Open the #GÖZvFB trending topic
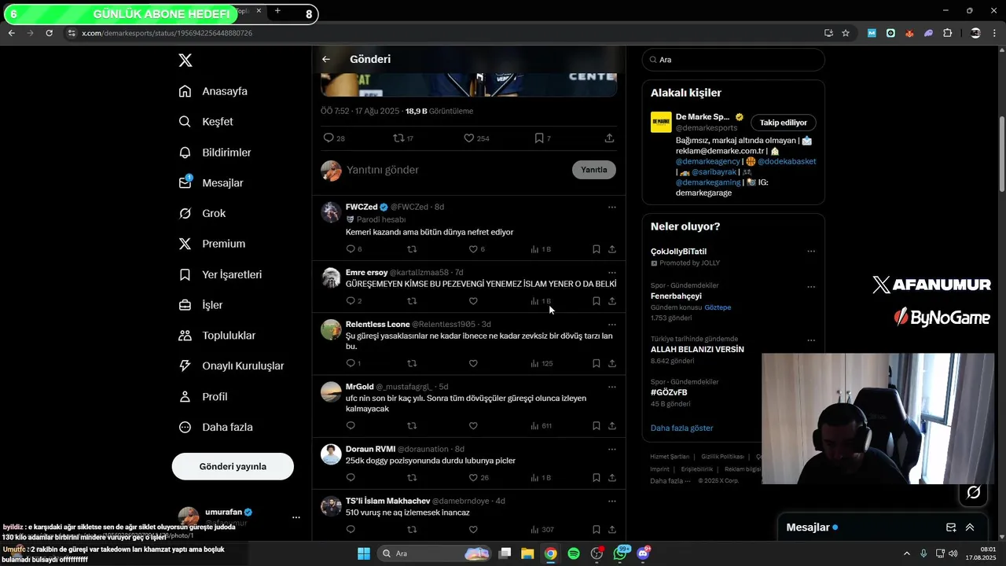The height and width of the screenshot is (566, 1006). [x=669, y=392]
